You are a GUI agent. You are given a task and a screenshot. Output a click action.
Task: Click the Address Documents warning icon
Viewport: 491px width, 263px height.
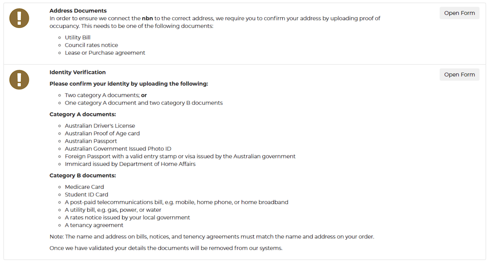click(19, 18)
